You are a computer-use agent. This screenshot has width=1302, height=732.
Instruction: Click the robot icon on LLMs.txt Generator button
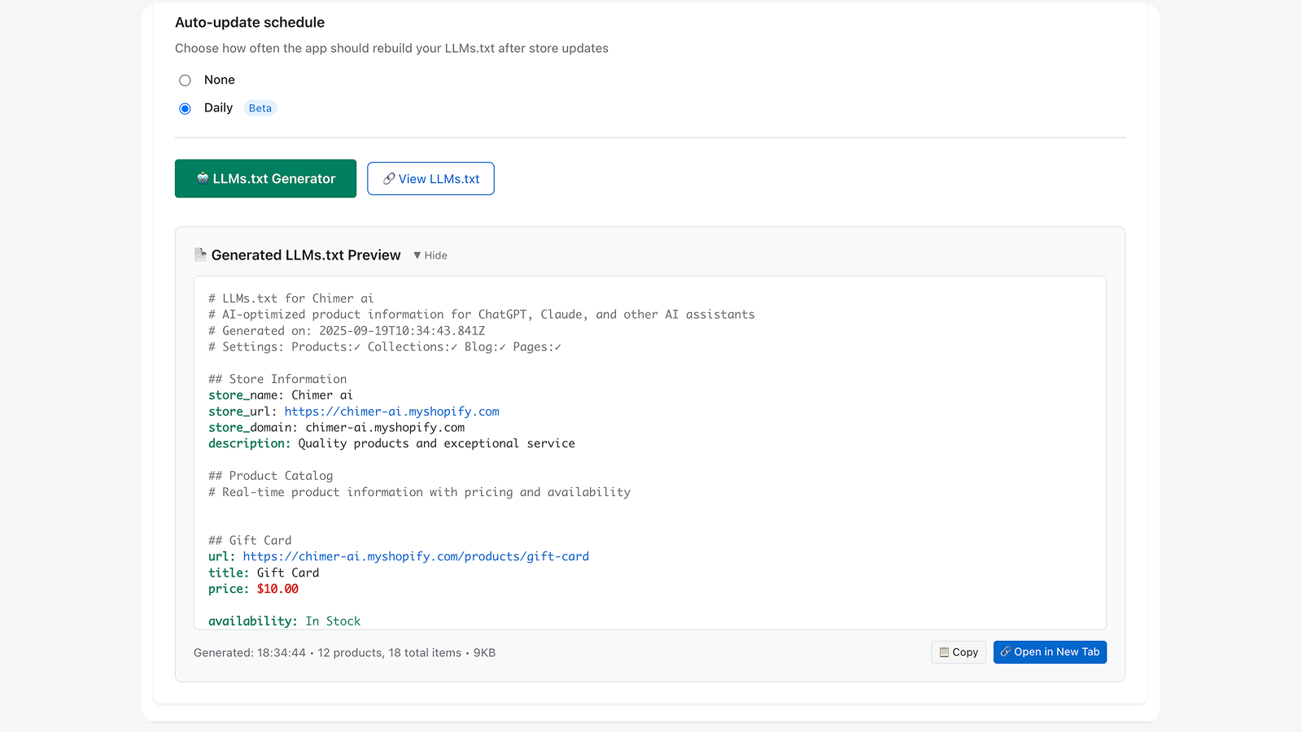click(x=201, y=178)
